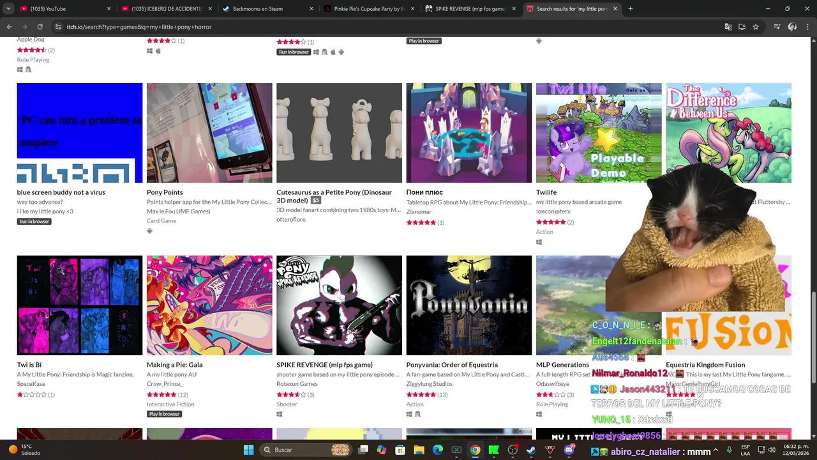The image size is (817, 460).
Task: Open the Chrome three-dot menu
Action: pyautogui.click(x=807, y=27)
